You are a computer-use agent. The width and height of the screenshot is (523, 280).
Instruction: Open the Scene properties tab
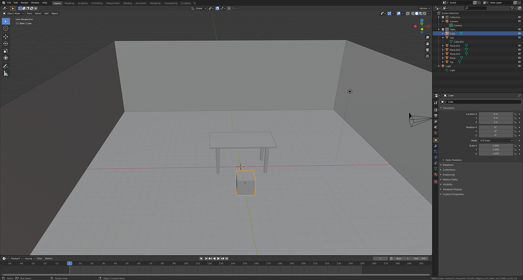pos(436,127)
